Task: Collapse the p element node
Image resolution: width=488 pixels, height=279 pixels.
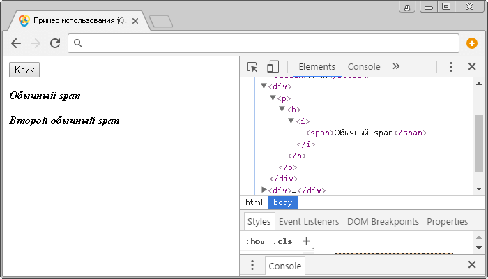Action: click(273, 98)
